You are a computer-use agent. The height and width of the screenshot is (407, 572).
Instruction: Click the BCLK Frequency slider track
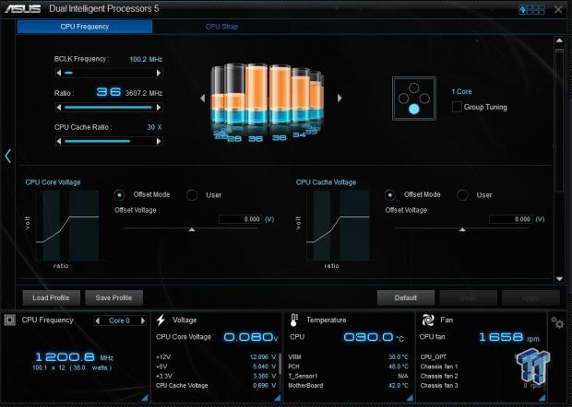[x=109, y=73]
